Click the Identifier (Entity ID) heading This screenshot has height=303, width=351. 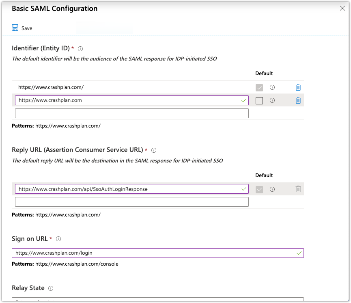(41, 48)
